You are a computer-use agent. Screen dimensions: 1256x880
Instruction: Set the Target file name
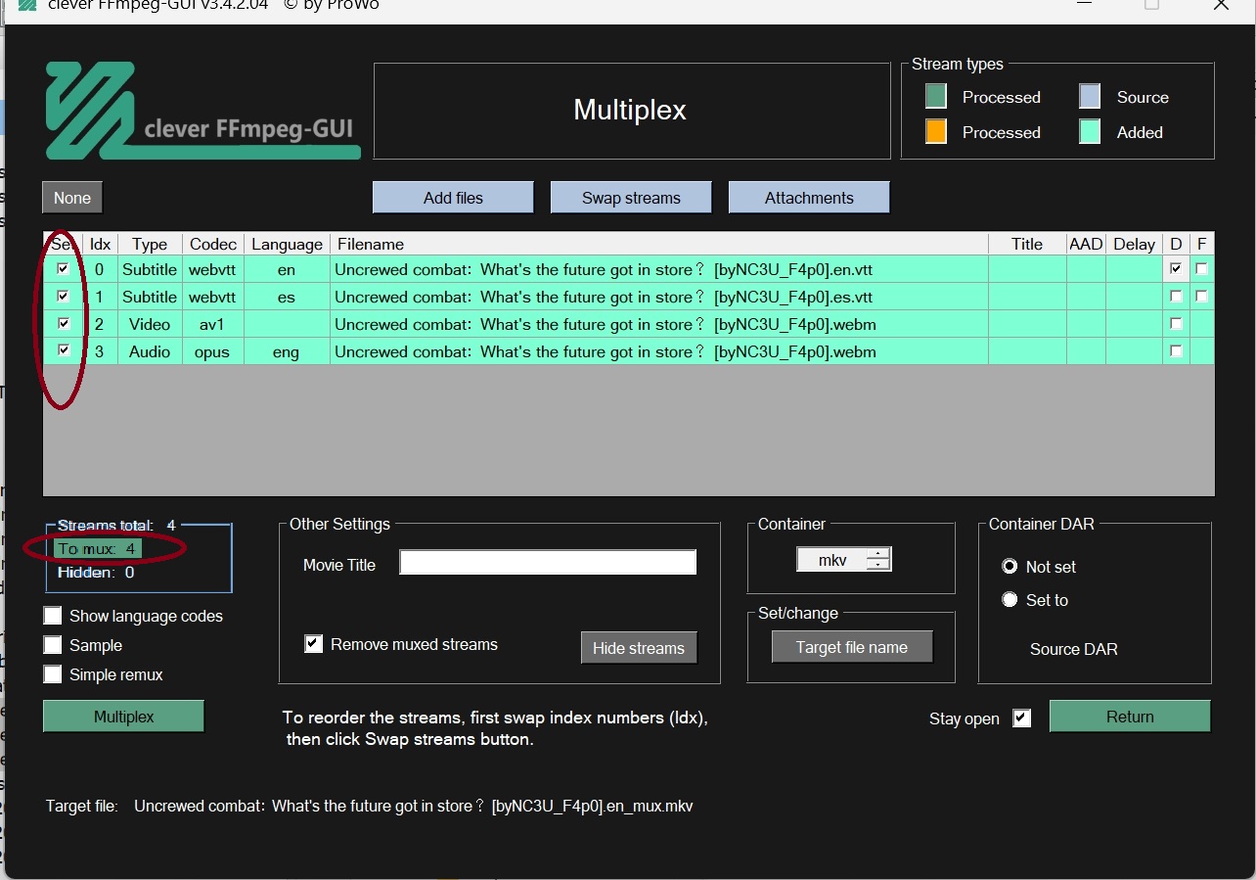pos(851,647)
